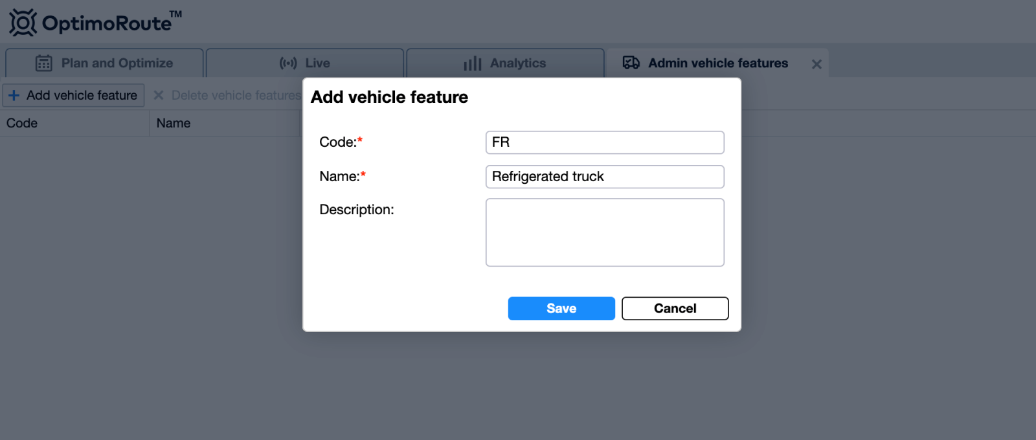This screenshot has height=440, width=1036.
Task: Cancel the Add vehicle feature dialog
Action: [x=675, y=309]
